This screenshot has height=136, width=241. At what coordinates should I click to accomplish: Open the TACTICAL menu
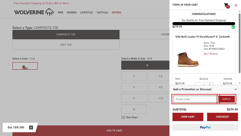(102, 13)
